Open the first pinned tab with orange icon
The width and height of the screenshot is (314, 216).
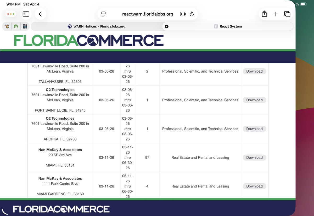pyautogui.click(x=7, y=26)
